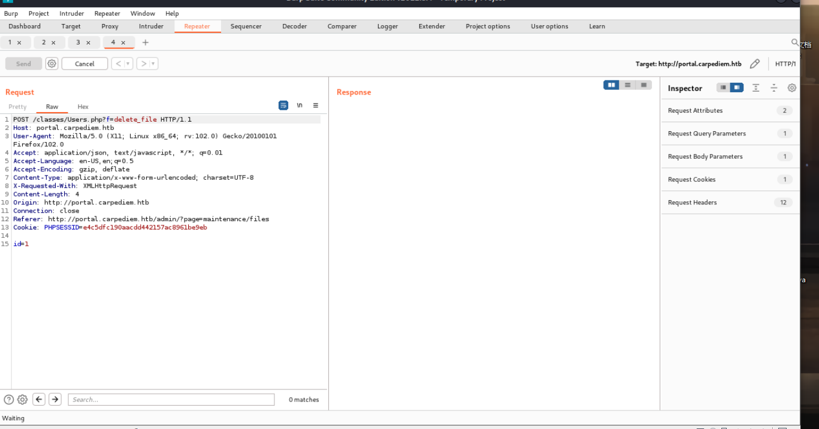This screenshot has height=429, width=819.
Task: Close Repeater tab 3
Action: pyautogui.click(x=88, y=43)
